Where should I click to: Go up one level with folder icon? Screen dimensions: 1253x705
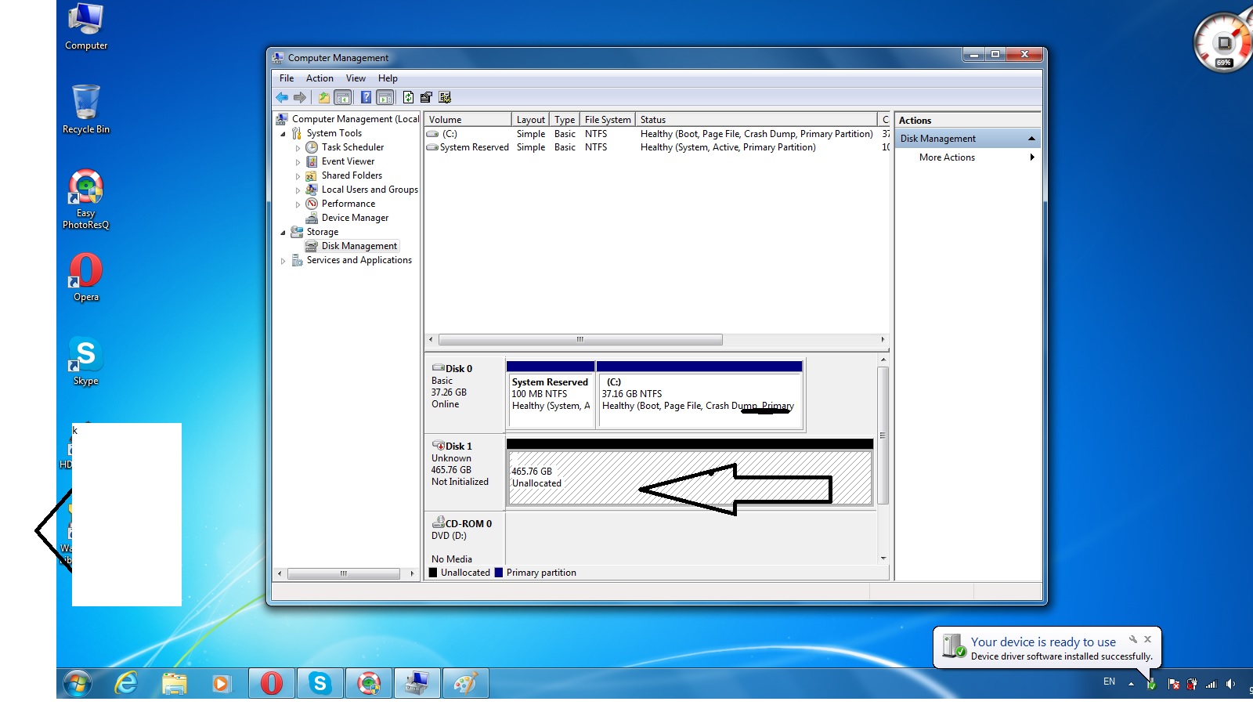[323, 97]
